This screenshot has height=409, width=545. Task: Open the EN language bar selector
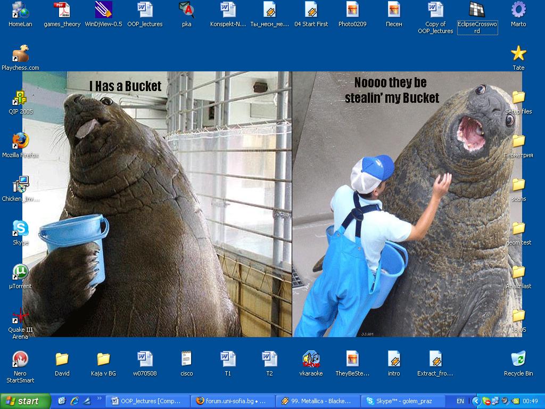460,401
